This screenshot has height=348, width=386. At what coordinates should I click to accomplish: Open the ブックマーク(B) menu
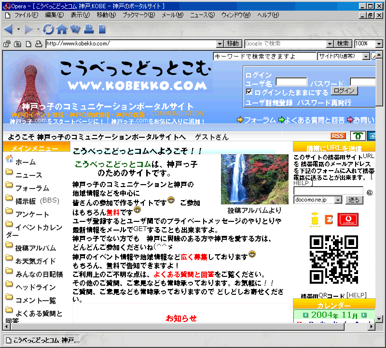[139, 15]
